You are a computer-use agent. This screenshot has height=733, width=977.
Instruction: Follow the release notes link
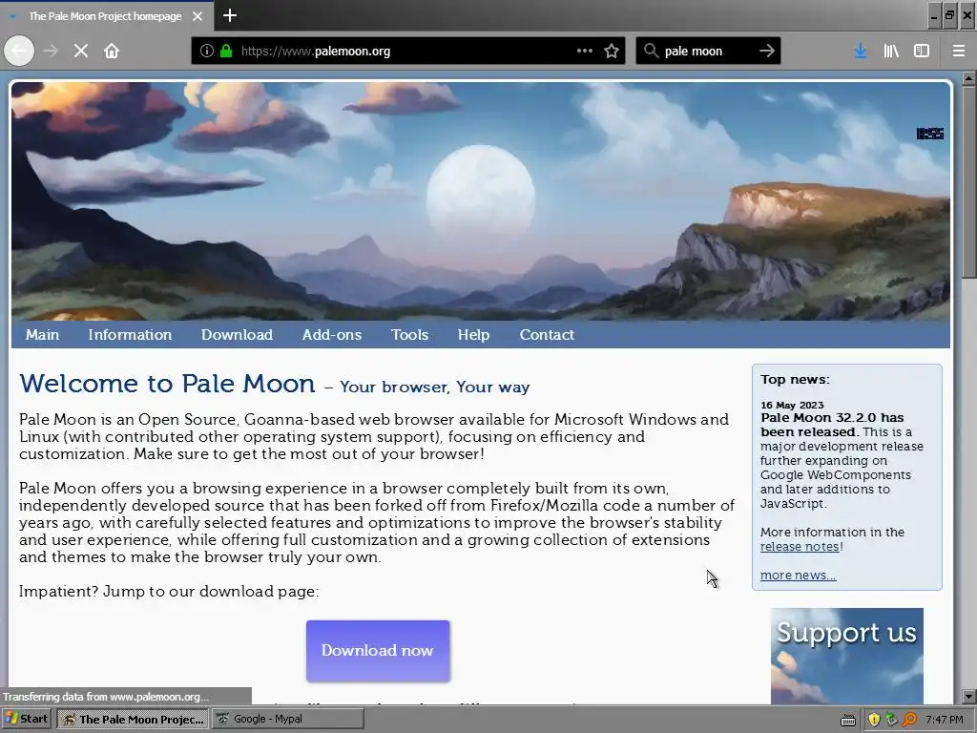pos(800,547)
